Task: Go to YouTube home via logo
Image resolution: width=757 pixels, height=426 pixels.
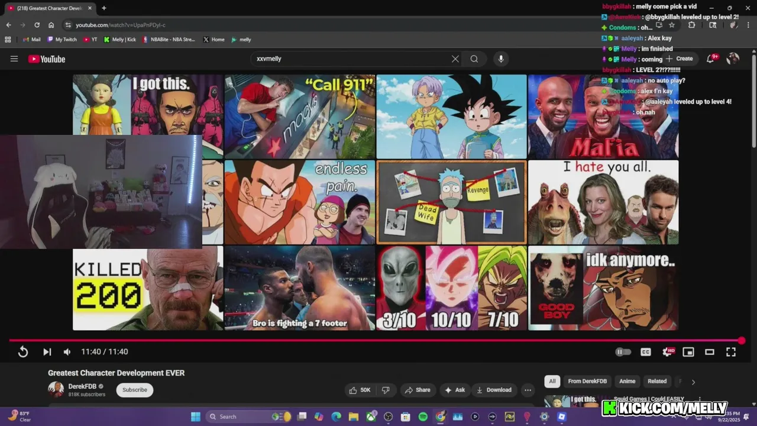Action: 47,59
